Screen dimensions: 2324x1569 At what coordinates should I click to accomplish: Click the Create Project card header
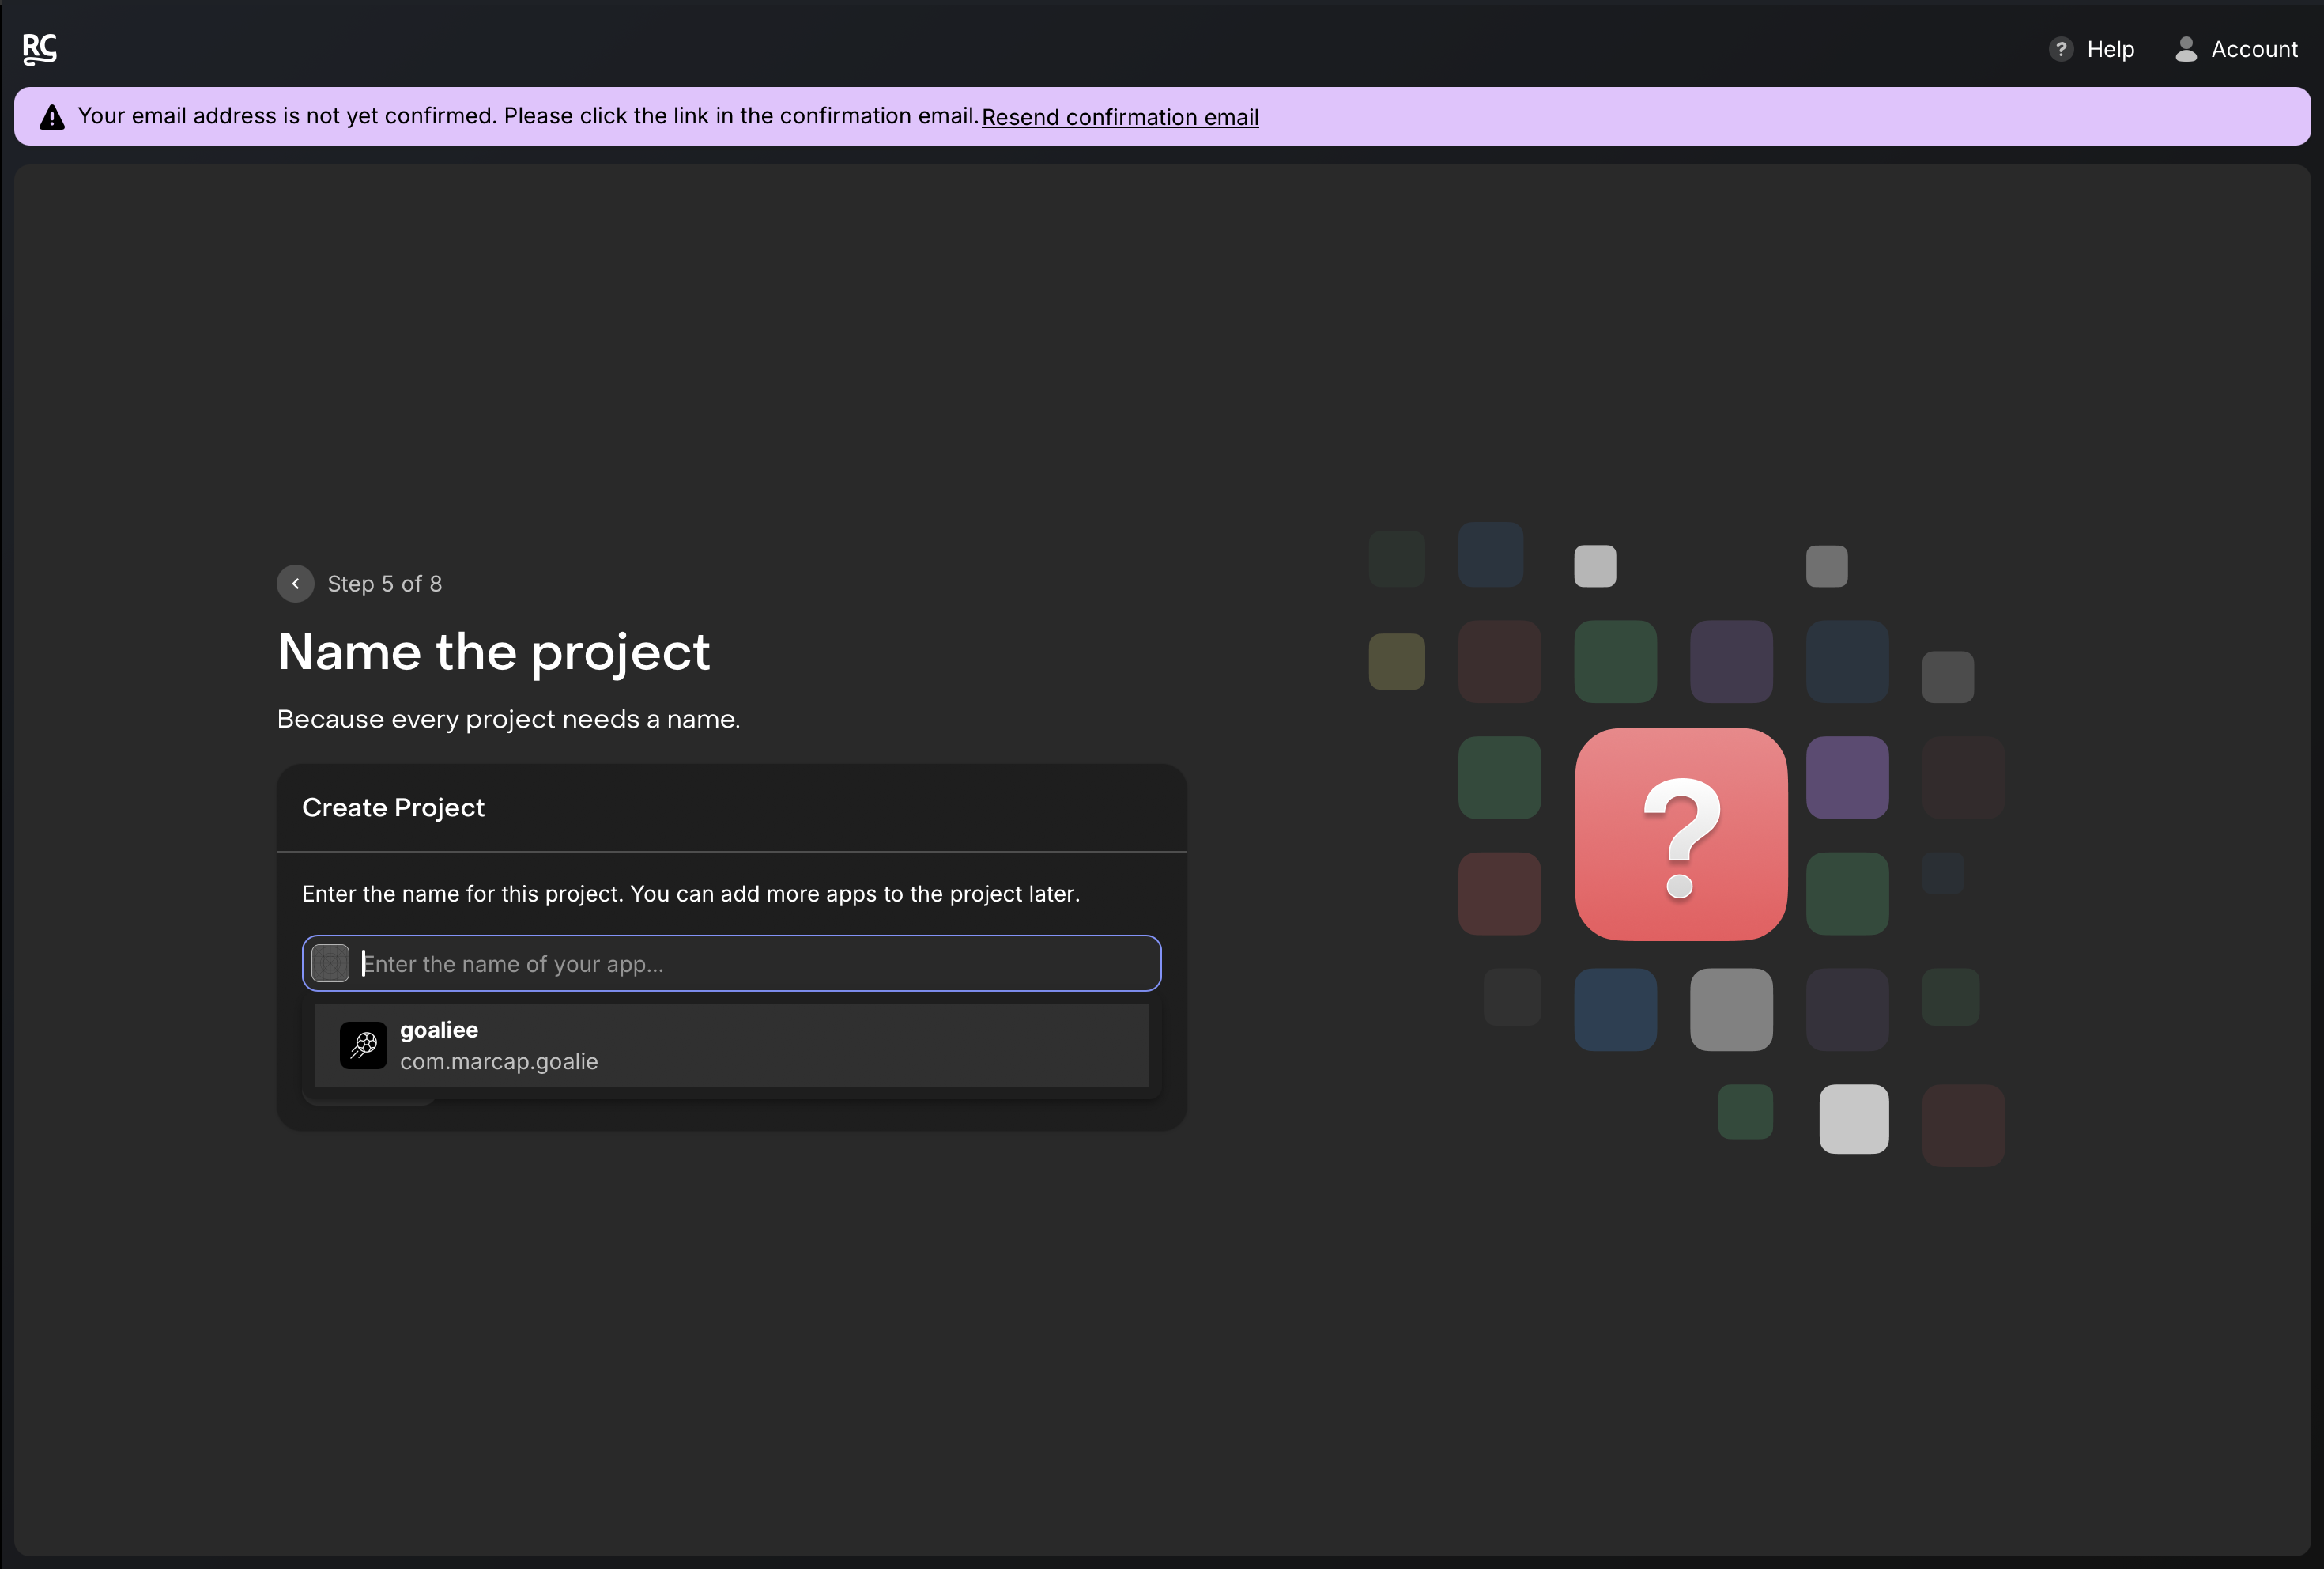pyautogui.click(x=393, y=807)
